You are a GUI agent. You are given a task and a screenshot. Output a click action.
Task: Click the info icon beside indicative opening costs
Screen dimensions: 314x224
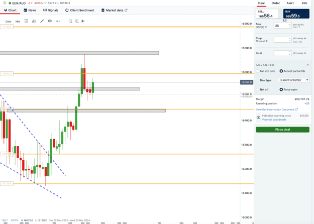pos(259,118)
